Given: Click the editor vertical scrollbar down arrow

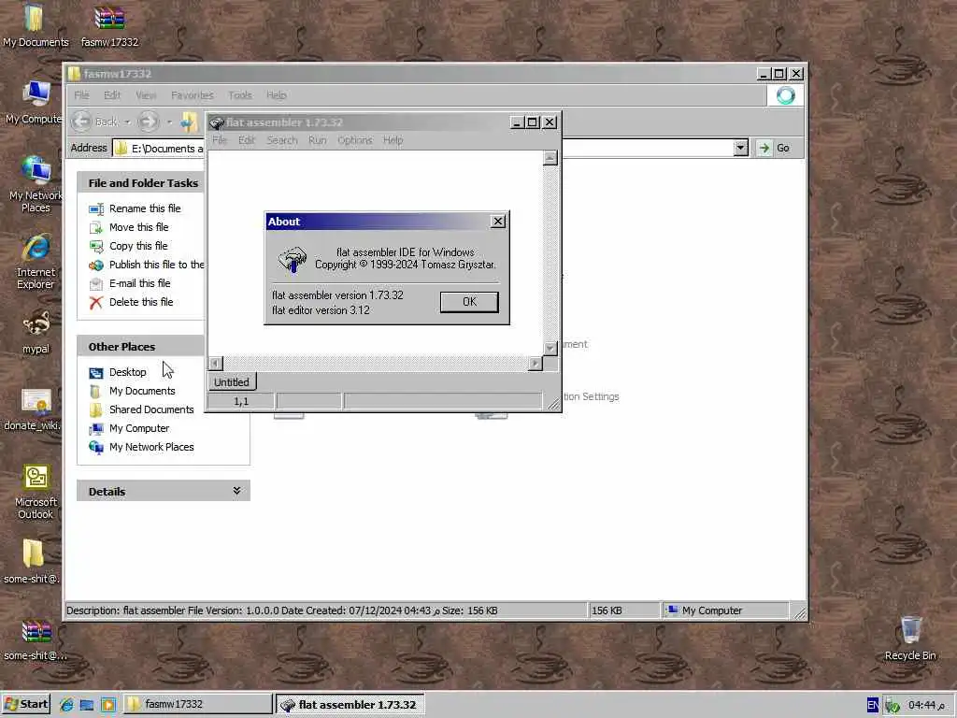Looking at the screenshot, I should [x=550, y=348].
